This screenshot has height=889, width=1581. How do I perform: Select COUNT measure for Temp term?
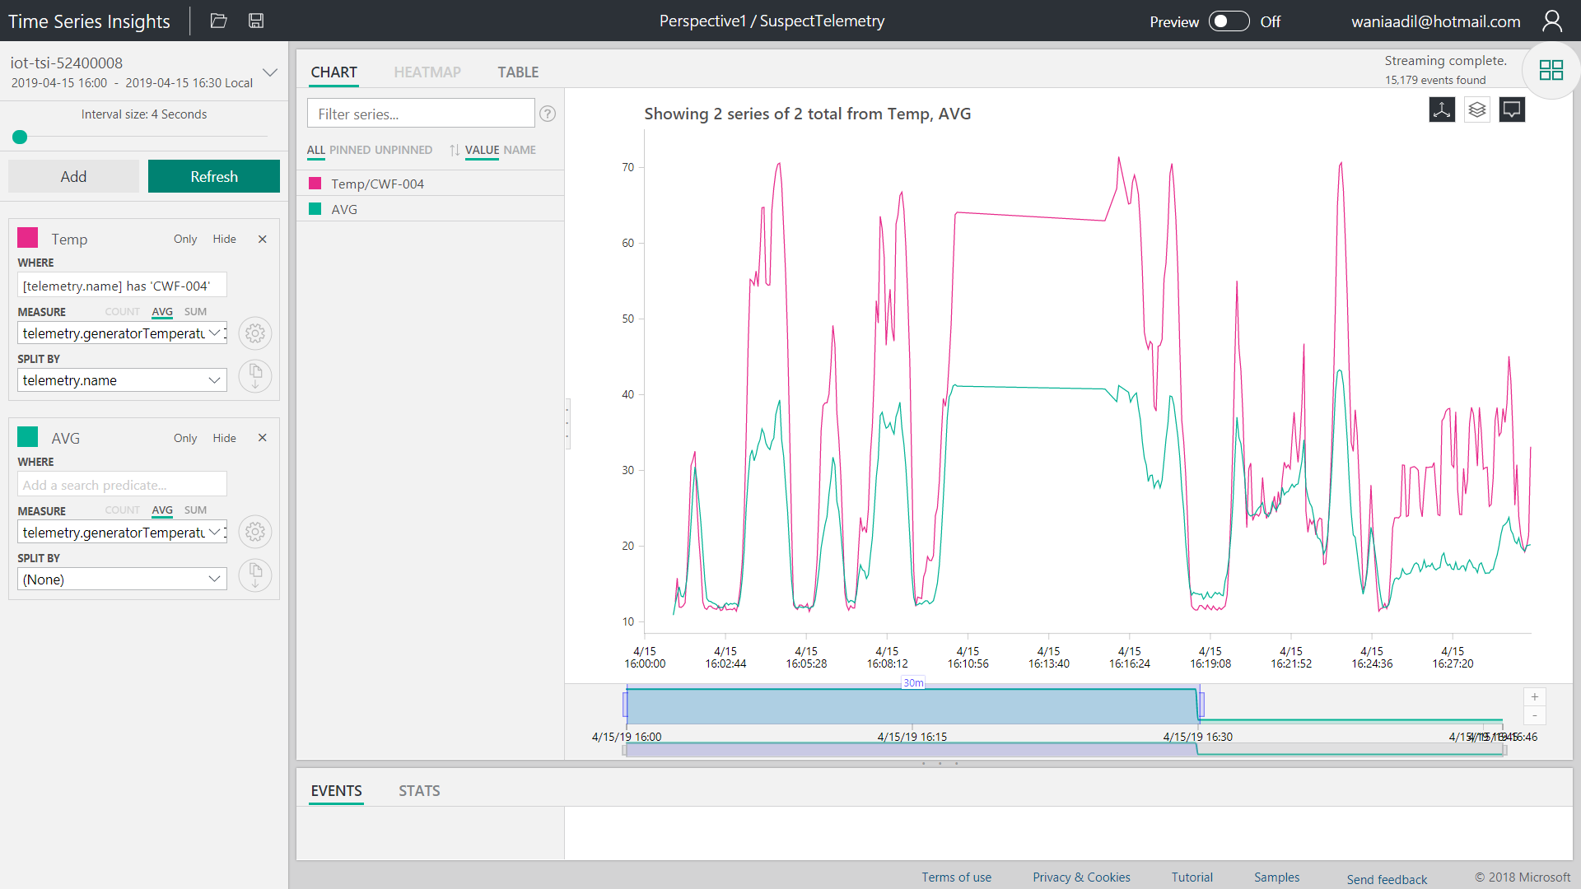pyautogui.click(x=122, y=311)
